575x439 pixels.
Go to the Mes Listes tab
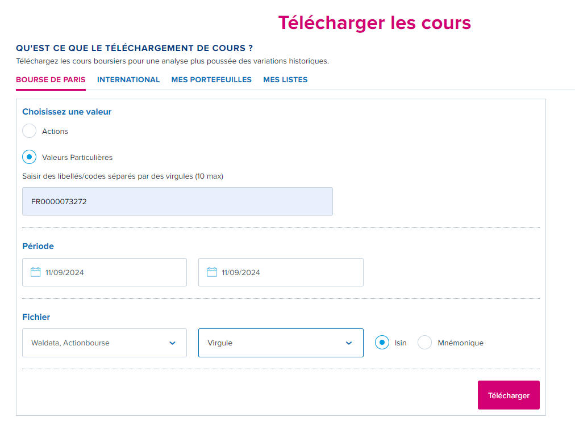(285, 80)
